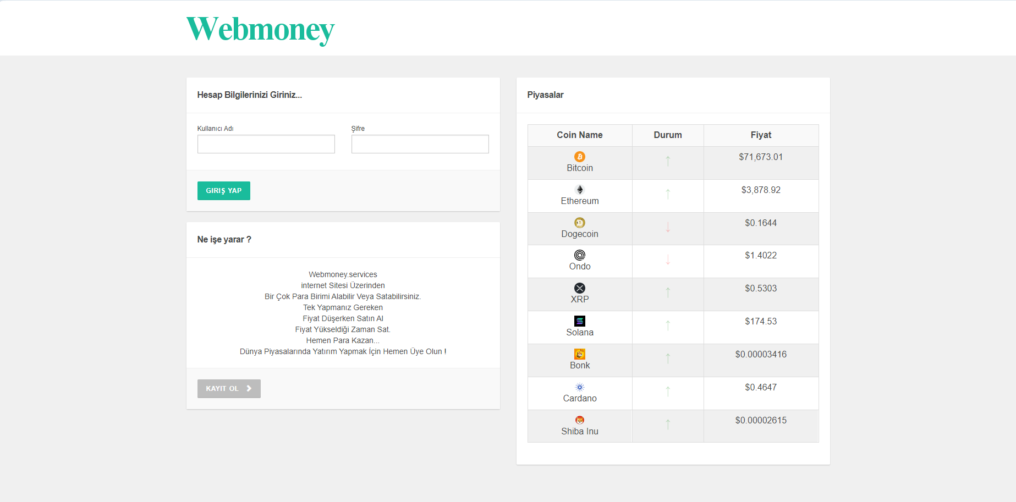The height and width of the screenshot is (502, 1016).
Task: Click the 'Hesap Bilgilerinizi Giriniz...' heading
Action: point(250,95)
